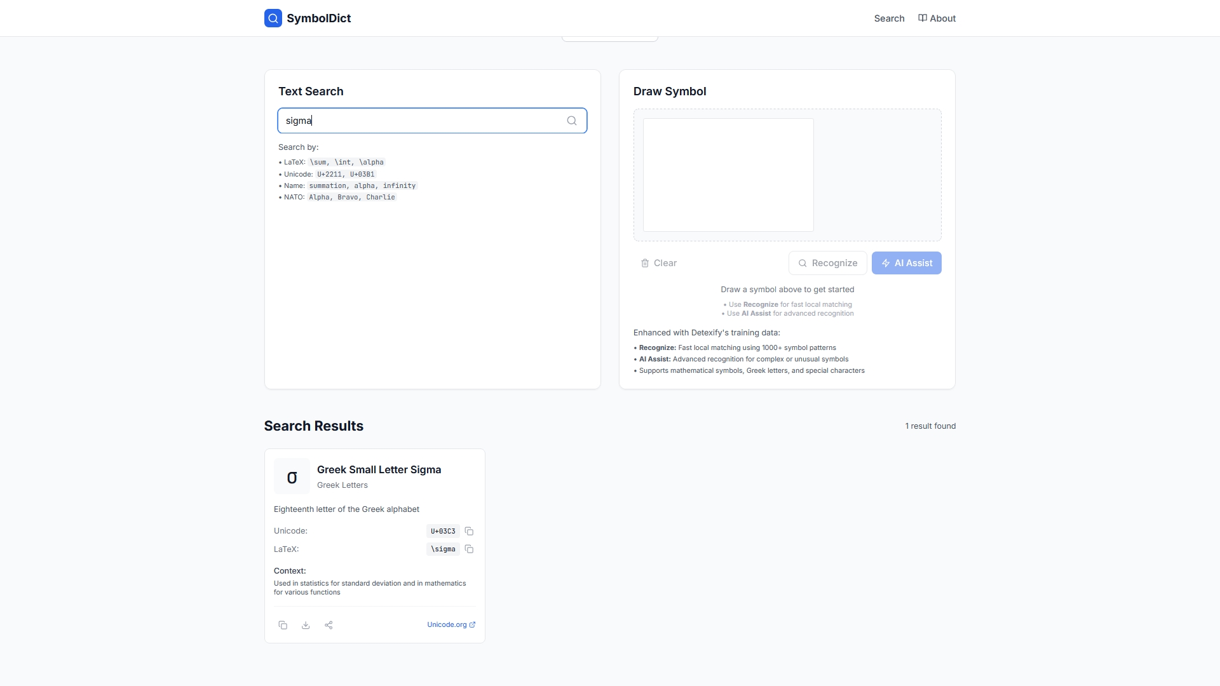
Task: Click the SymbolDict brand name
Action: pos(318,18)
